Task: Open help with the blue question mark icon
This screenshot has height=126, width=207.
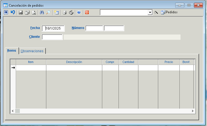Action: pos(79,12)
